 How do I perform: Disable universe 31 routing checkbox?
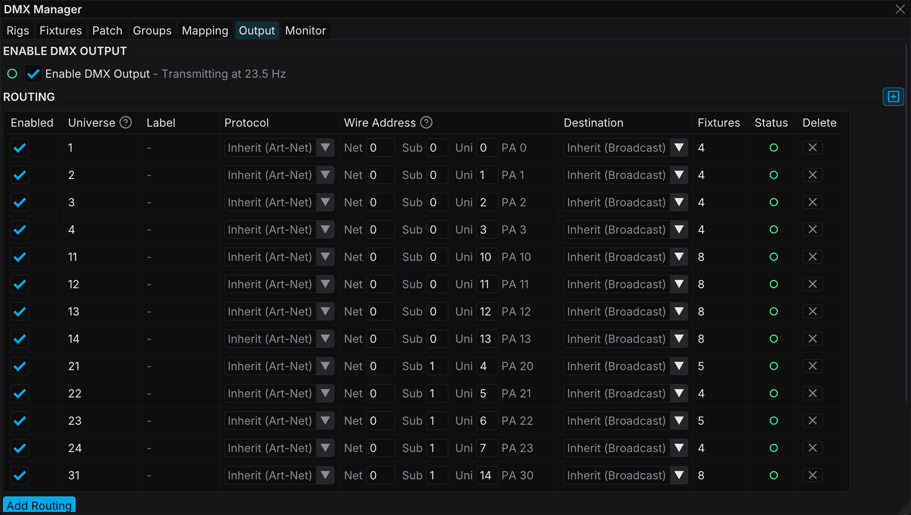click(x=20, y=475)
